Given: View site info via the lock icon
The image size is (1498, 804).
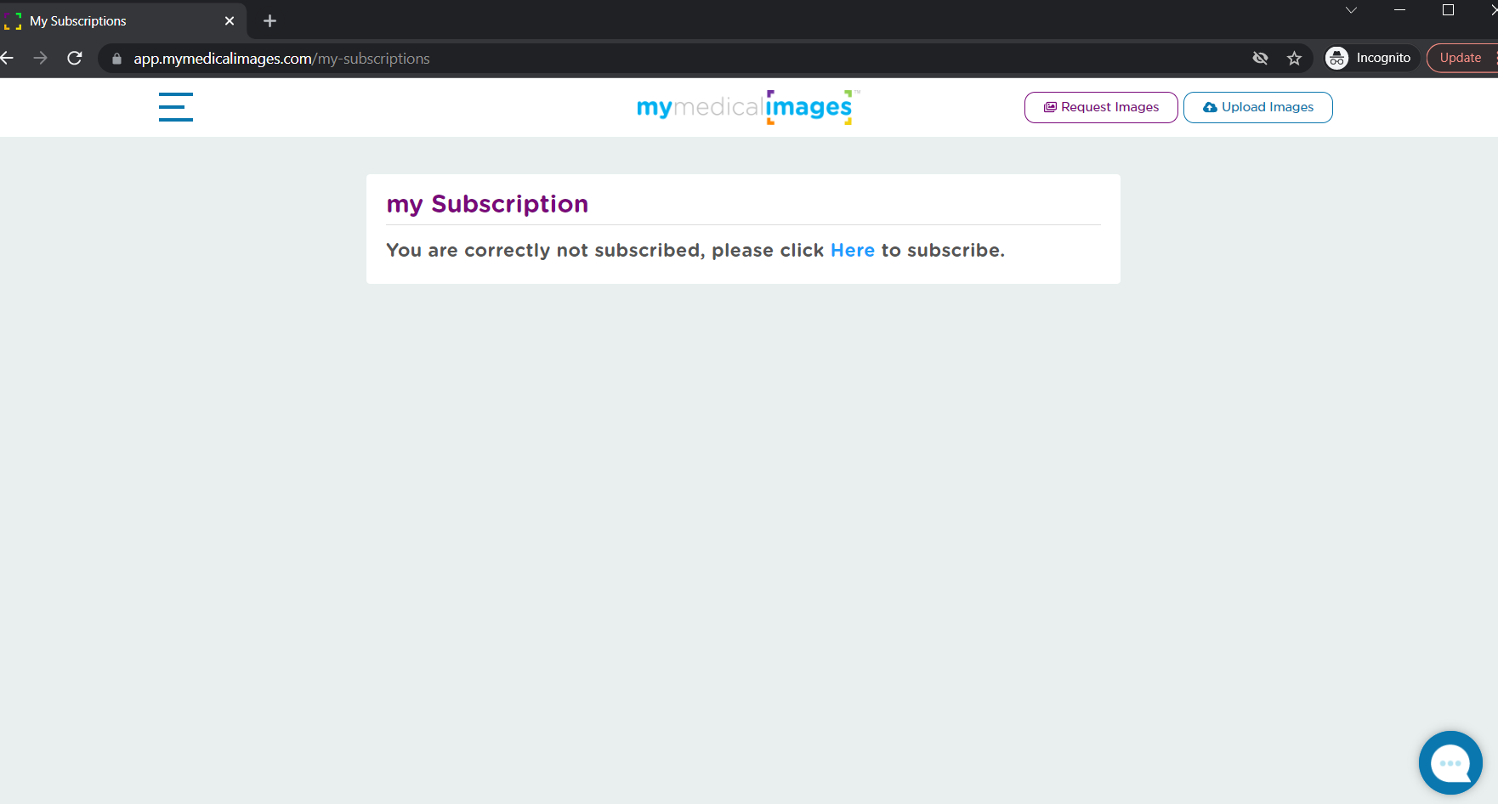Looking at the screenshot, I should tap(116, 59).
